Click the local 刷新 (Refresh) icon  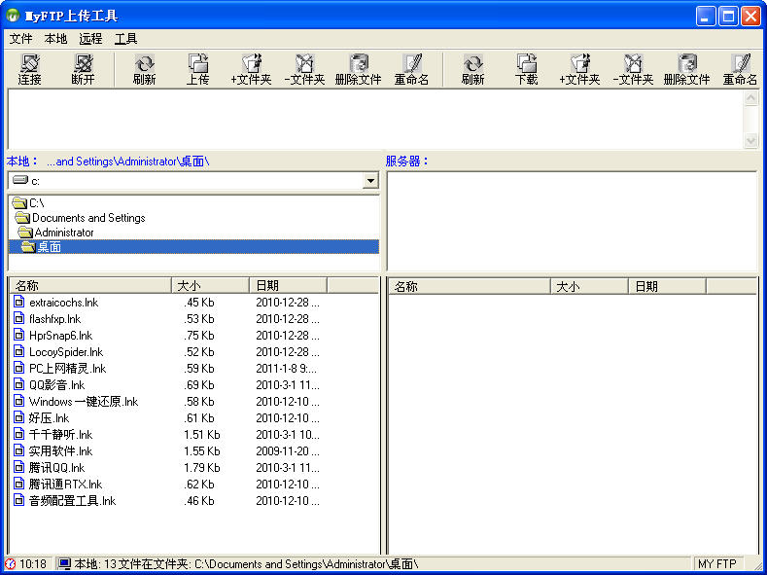coord(144,69)
